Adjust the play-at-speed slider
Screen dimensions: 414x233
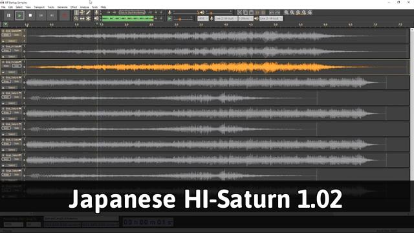coord(183,19)
